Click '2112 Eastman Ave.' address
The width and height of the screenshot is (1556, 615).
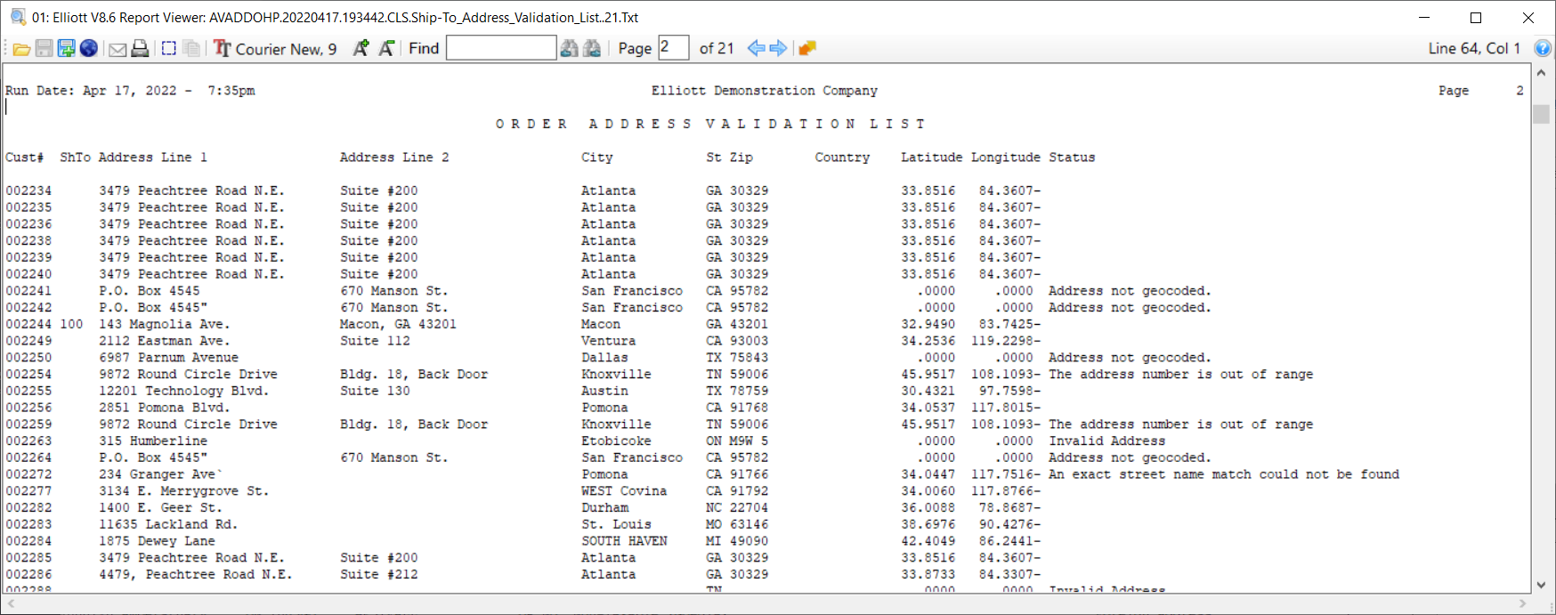point(165,341)
